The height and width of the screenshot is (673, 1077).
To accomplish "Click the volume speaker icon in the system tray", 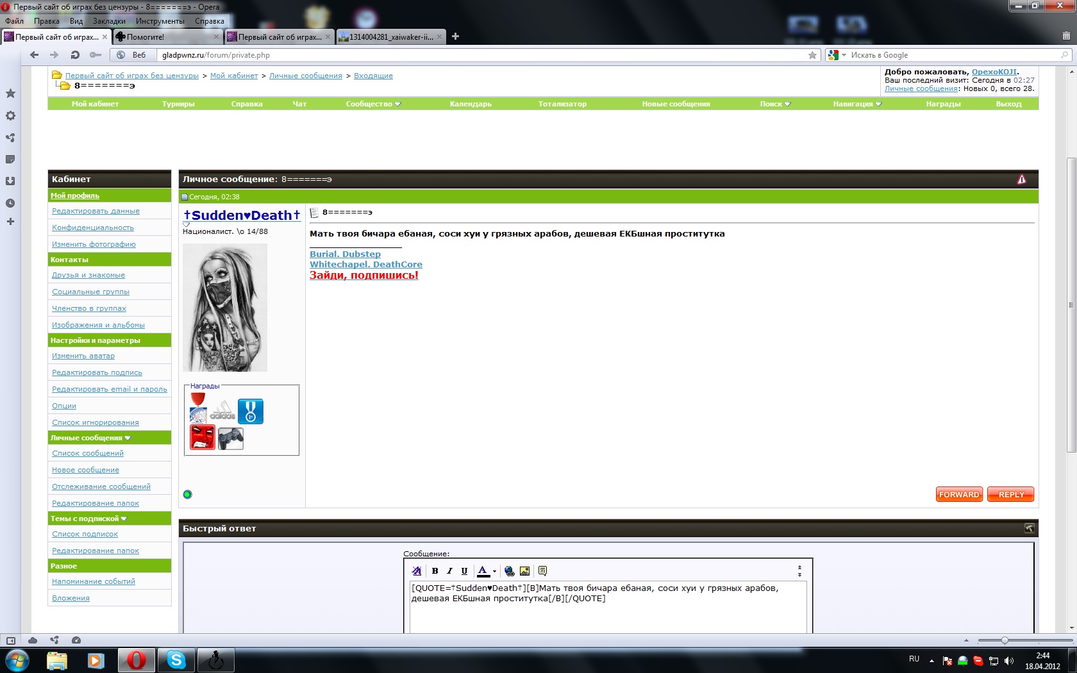I will click(1009, 661).
